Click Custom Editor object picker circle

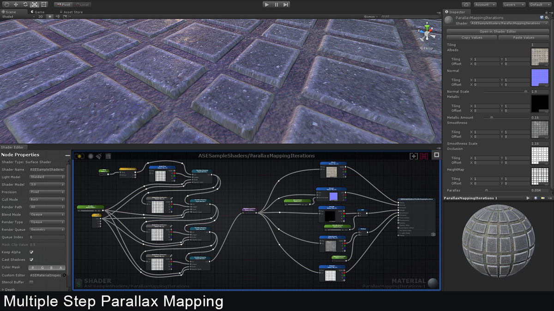pos(64,275)
